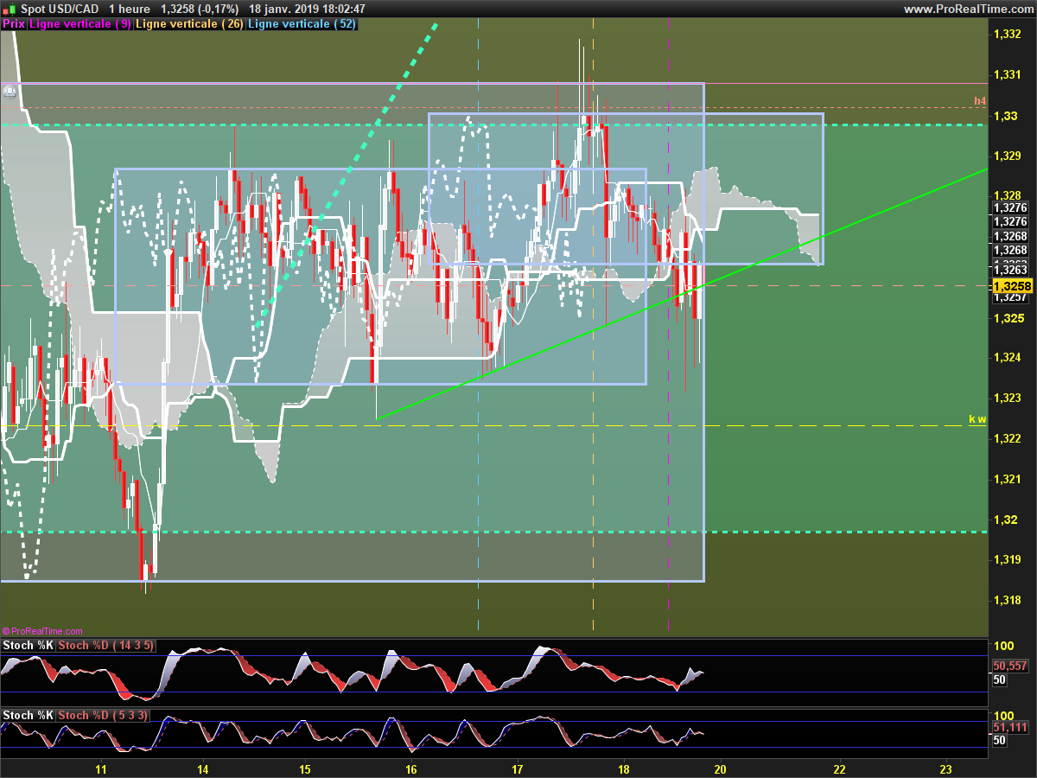Click the 1,321 price axis label

tap(1008, 479)
